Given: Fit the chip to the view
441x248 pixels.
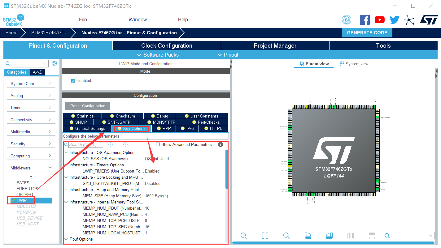Looking at the screenshot, I should tap(265, 236).
